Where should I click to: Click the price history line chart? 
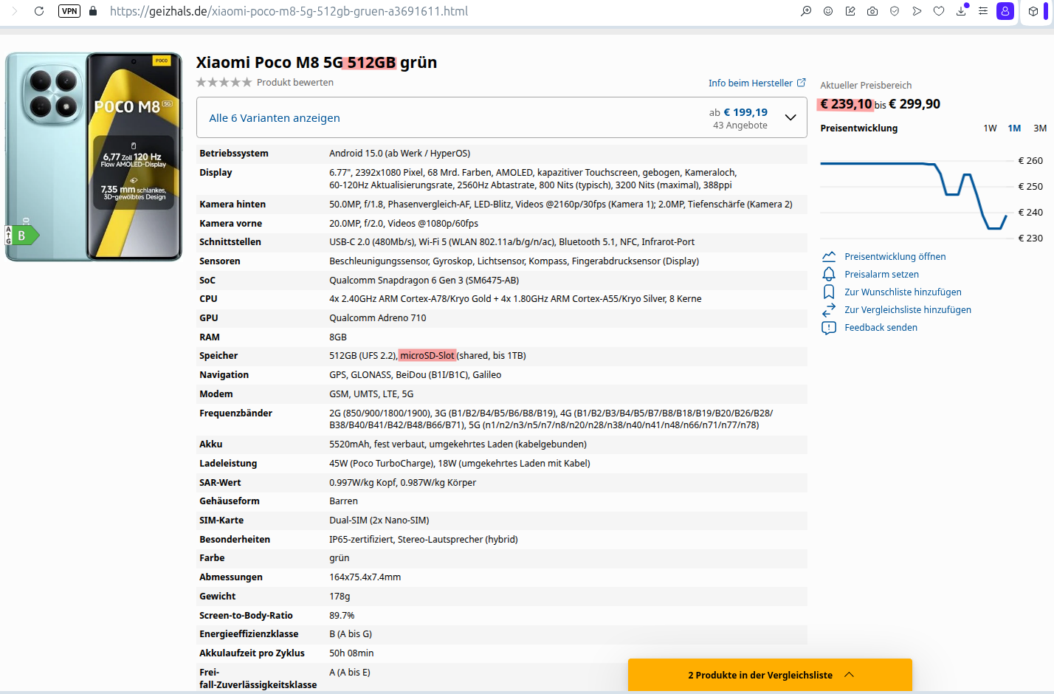[x=914, y=196]
